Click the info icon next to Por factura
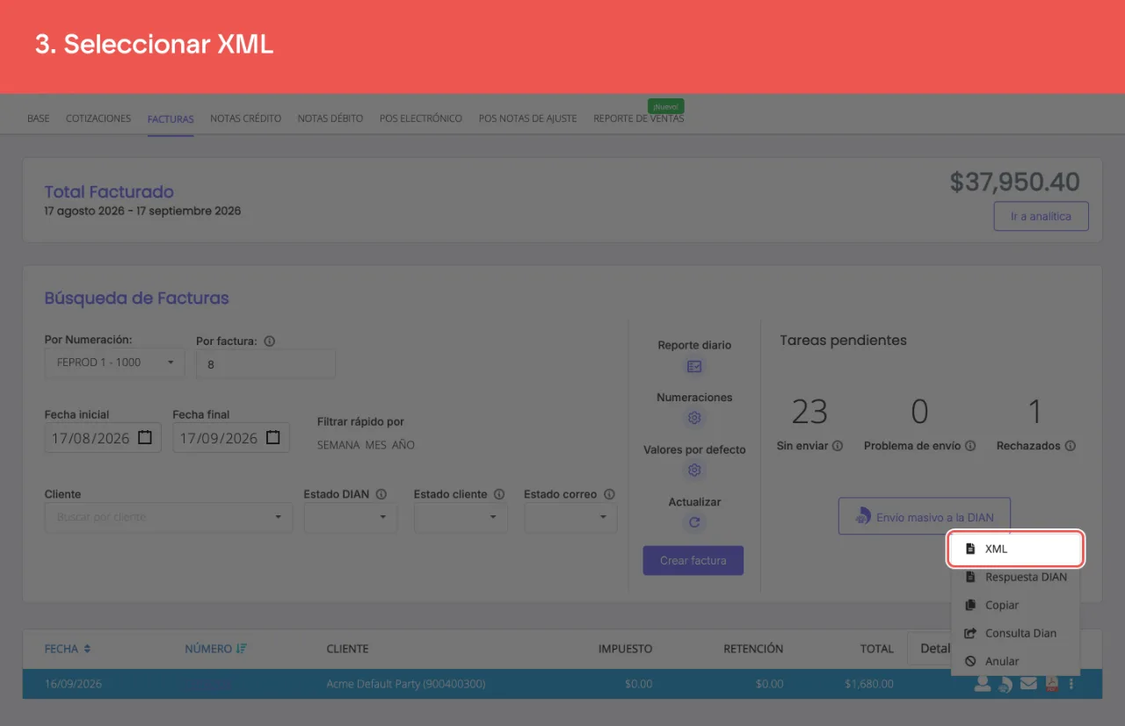1125x726 pixels. pyautogui.click(x=270, y=341)
